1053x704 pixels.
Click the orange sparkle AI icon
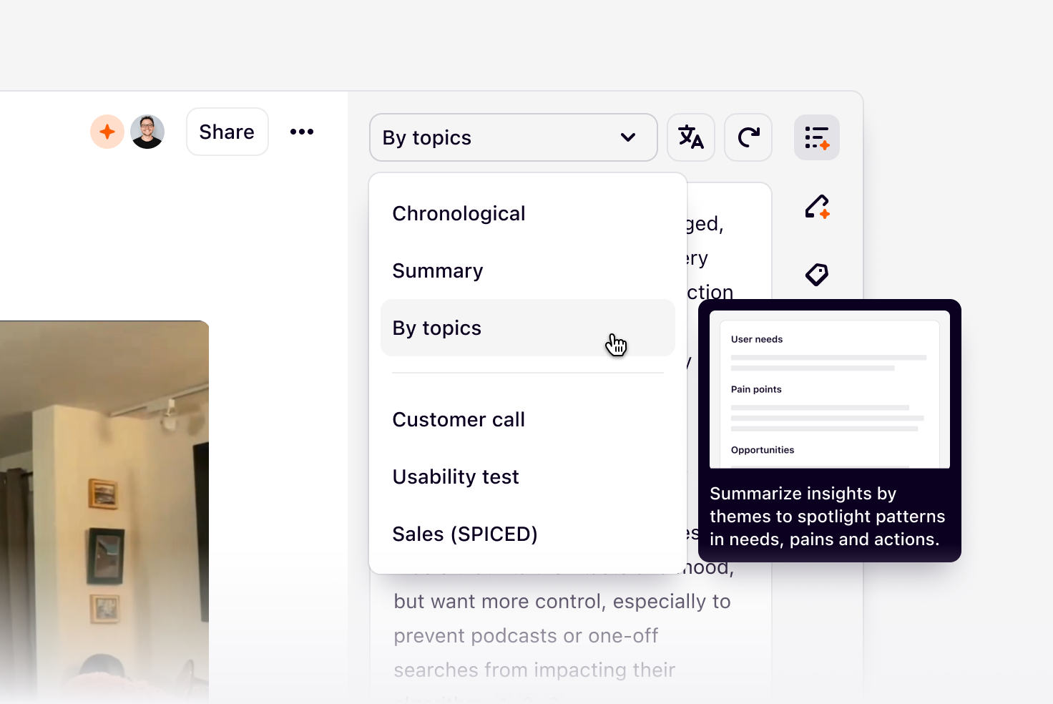(x=107, y=131)
